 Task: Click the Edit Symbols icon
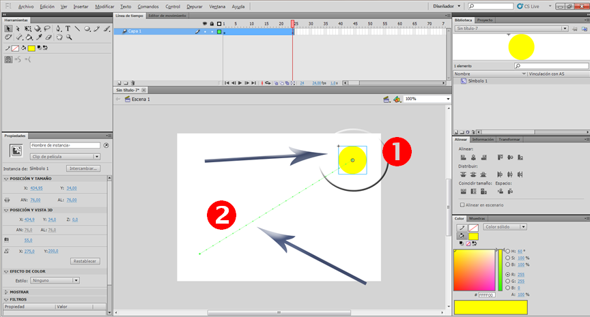(397, 99)
